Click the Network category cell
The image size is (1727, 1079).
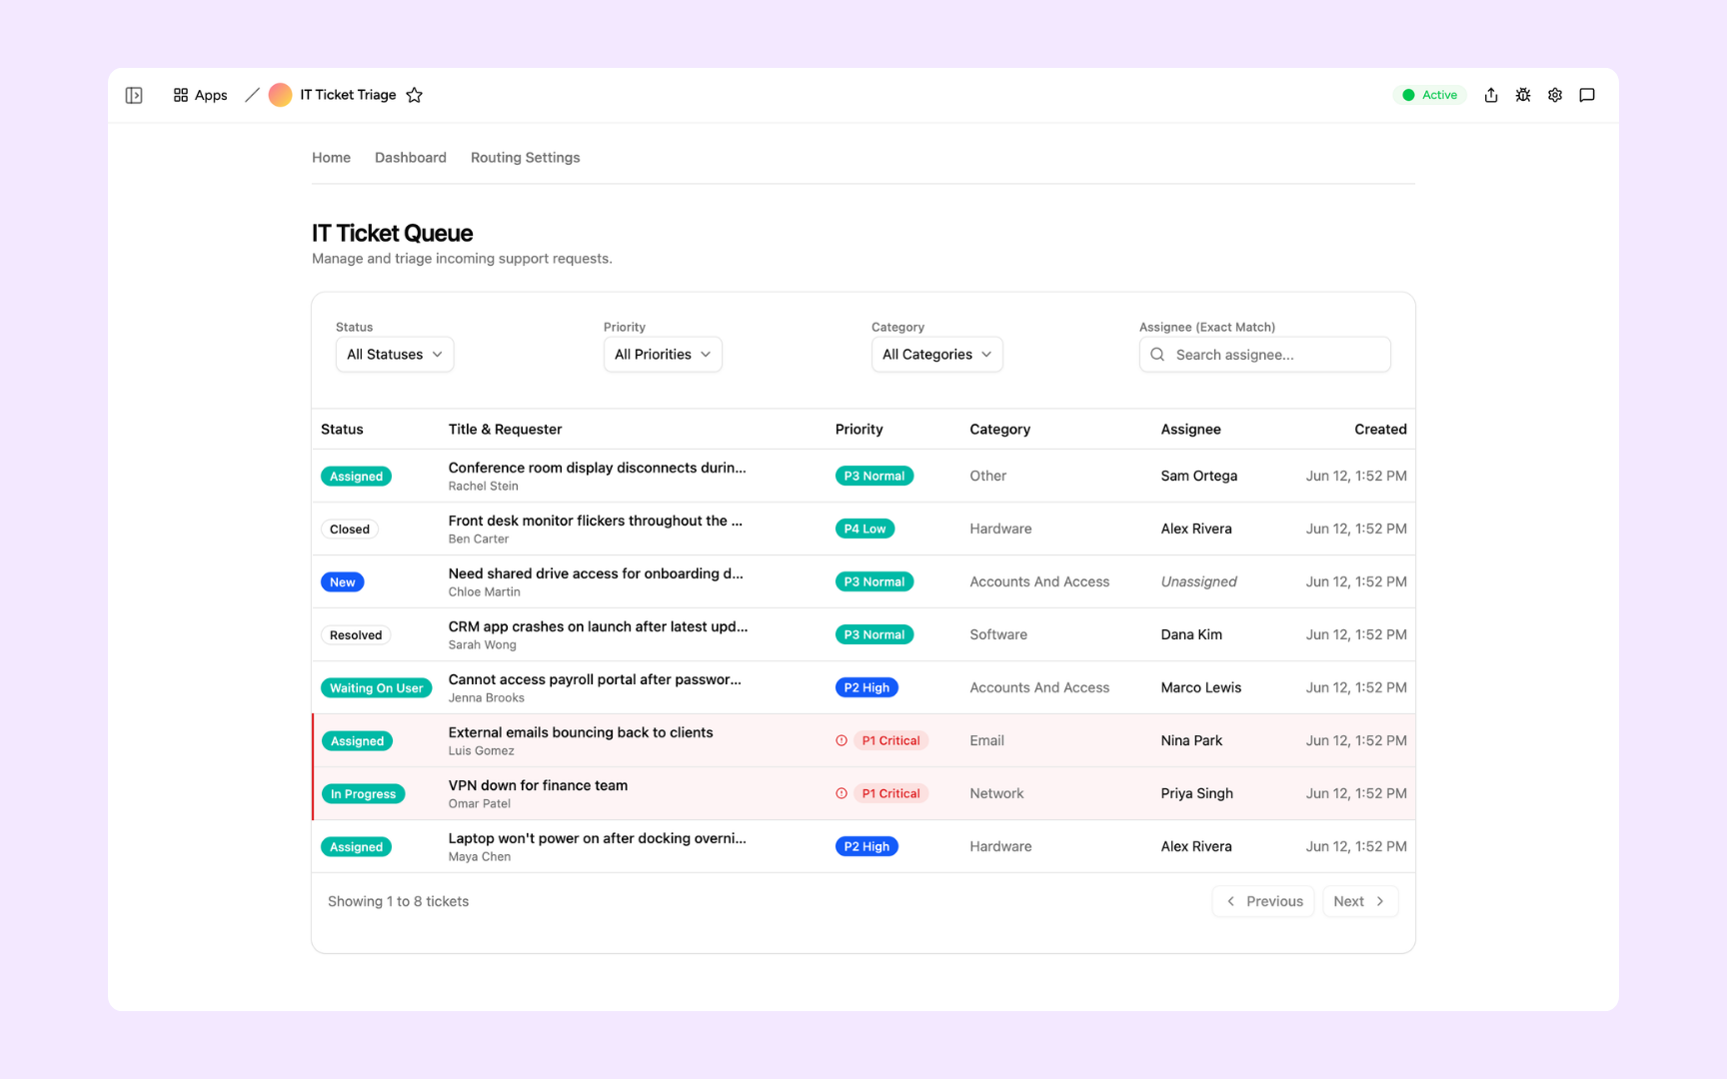(x=996, y=793)
